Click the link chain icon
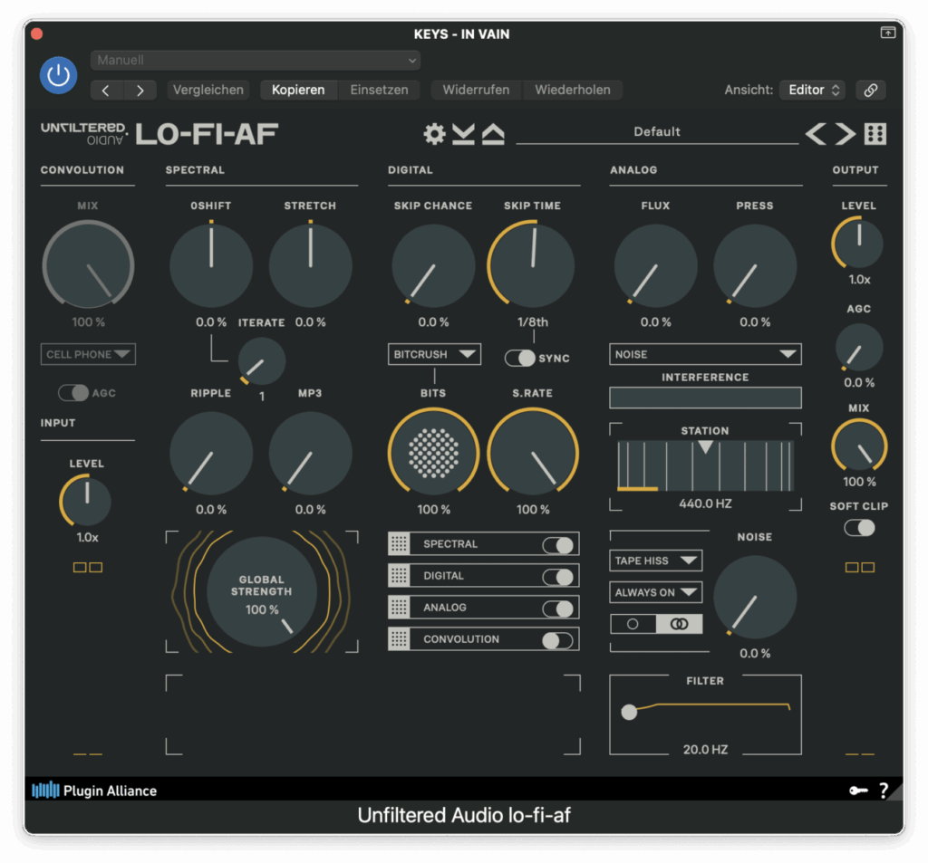This screenshot has height=863, width=928. [870, 90]
